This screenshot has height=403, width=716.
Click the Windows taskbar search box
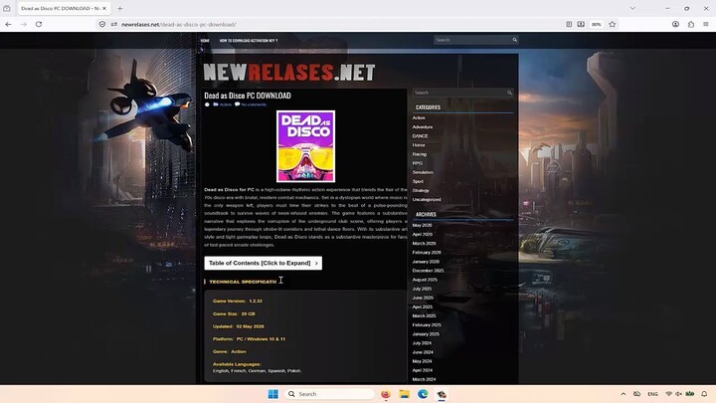tap(330, 394)
